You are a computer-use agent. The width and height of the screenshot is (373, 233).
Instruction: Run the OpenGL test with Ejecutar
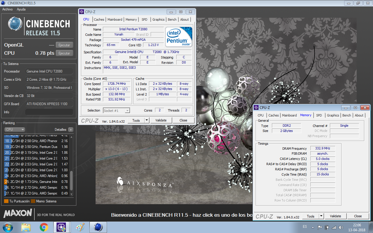(64, 45)
